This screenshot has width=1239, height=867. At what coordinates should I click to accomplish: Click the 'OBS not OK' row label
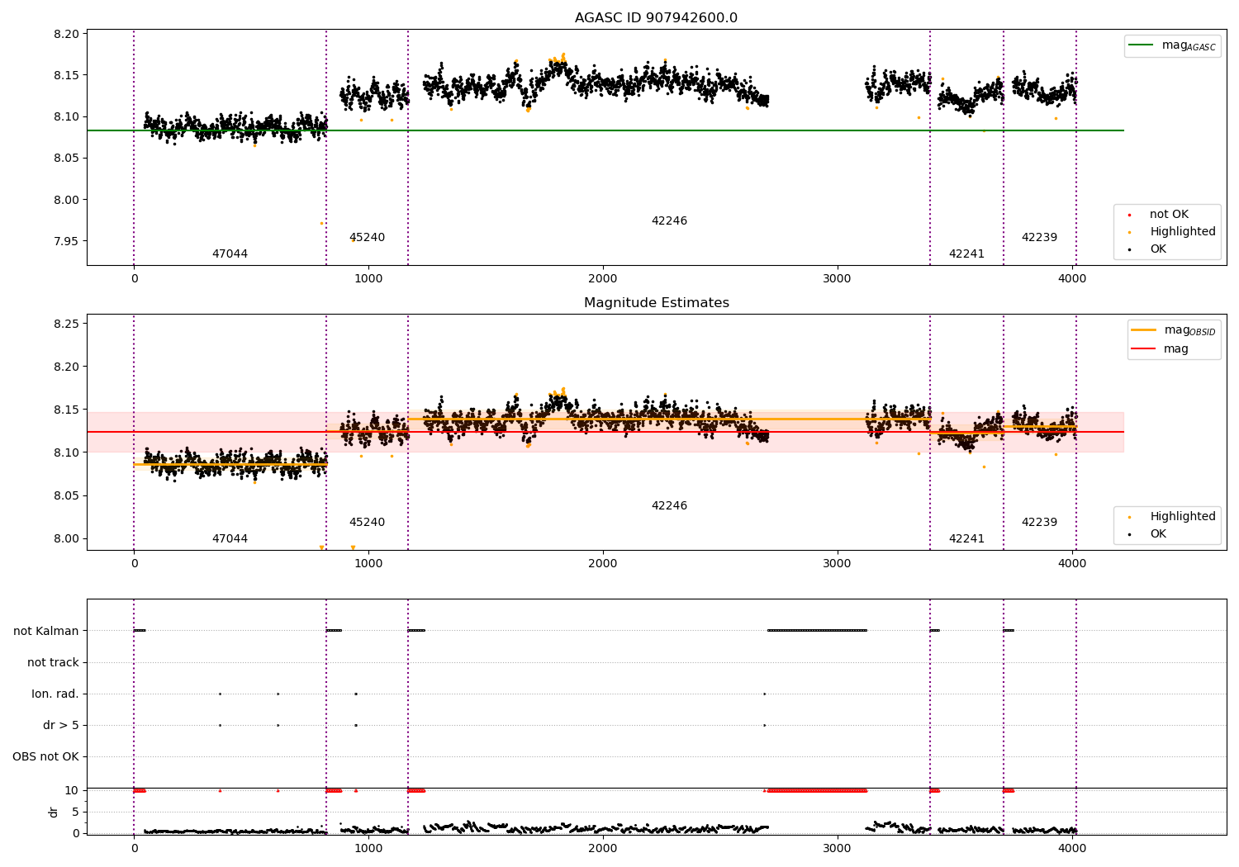[45, 756]
